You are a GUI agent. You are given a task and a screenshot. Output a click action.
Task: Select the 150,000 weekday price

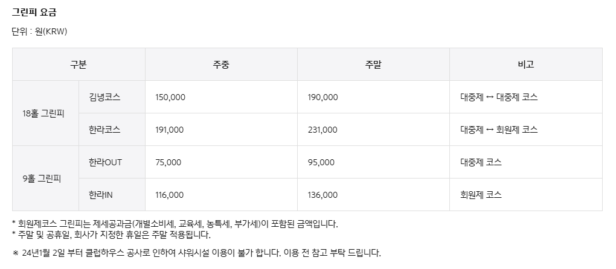[170, 97]
